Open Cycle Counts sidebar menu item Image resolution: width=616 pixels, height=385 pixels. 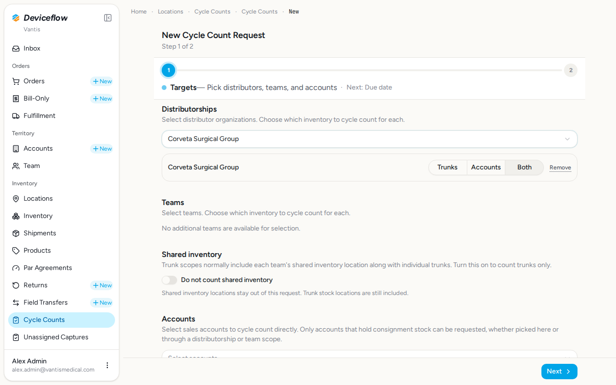pyautogui.click(x=62, y=320)
